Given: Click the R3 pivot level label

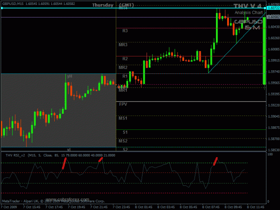Looking at the screenshot, I should [125, 31].
